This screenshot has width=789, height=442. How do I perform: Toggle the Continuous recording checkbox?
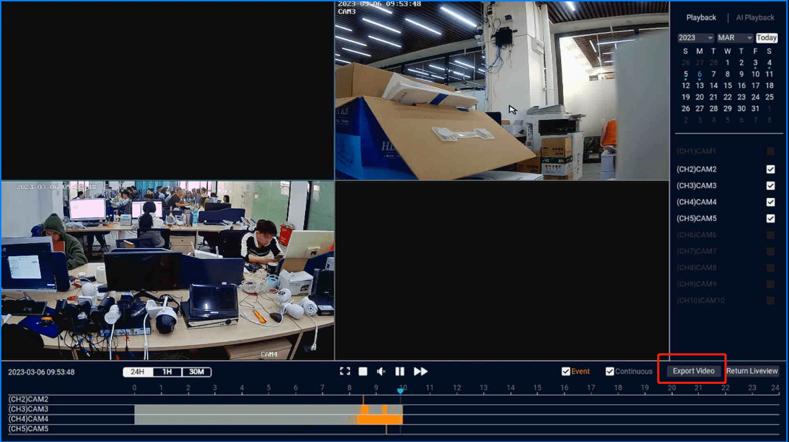(x=609, y=371)
